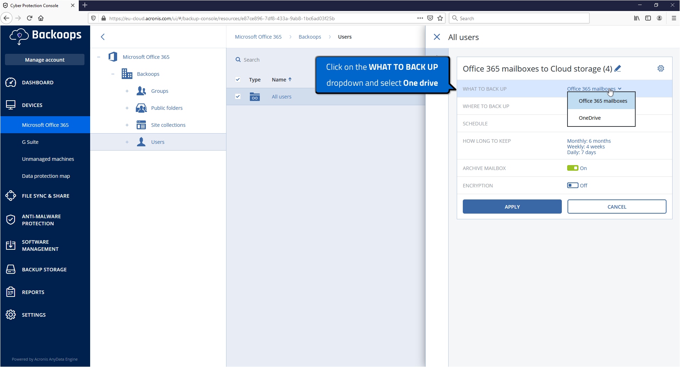
Task: Click the Backup Storage drive icon
Action: pyautogui.click(x=11, y=269)
